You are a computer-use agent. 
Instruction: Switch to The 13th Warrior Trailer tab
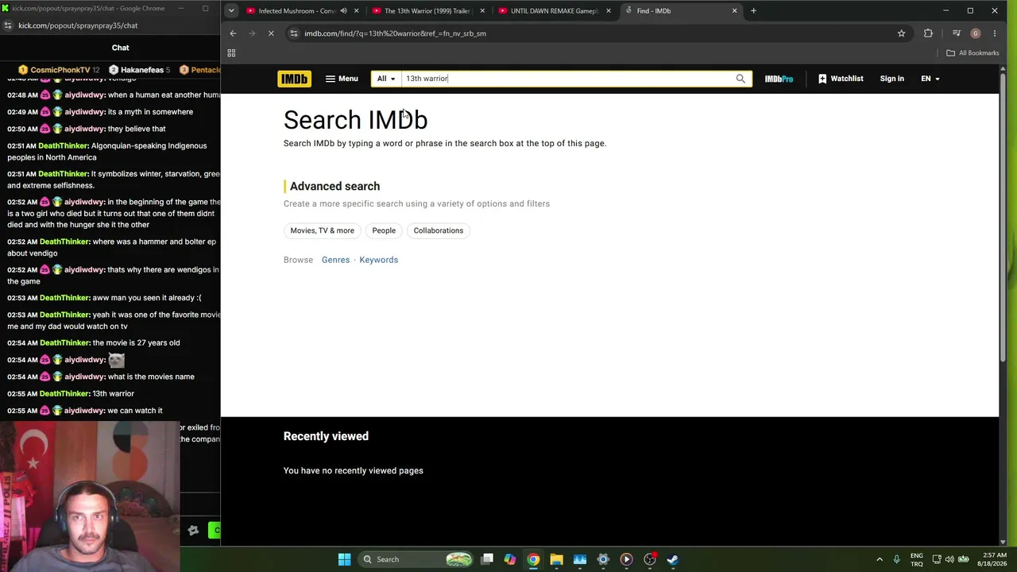(x=427, y=11)
